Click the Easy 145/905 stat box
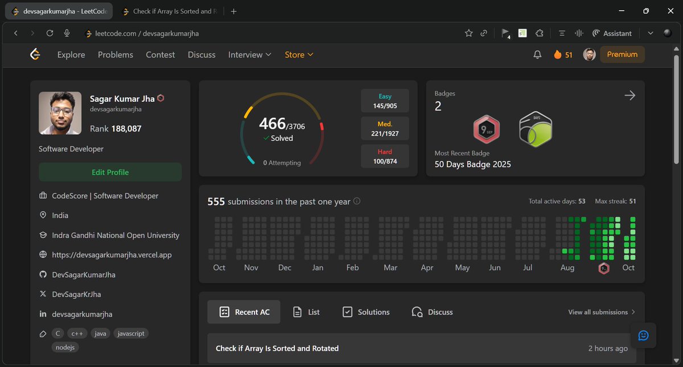 (385, 101)
